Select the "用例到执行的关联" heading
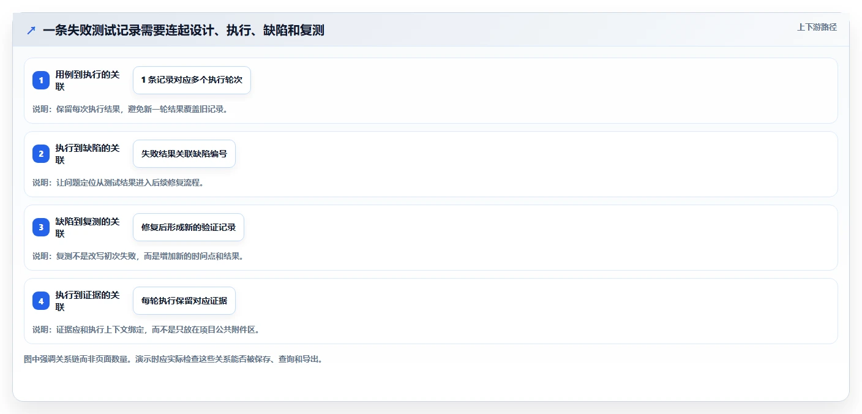 [88, 80]
